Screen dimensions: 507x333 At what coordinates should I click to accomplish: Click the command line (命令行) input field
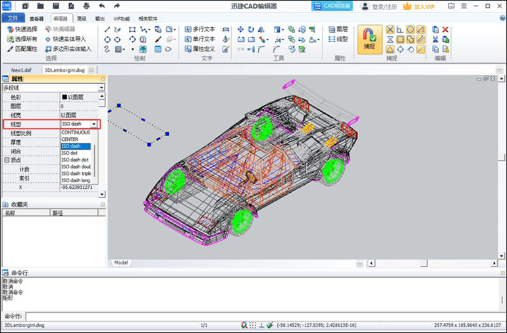[265, 316]
